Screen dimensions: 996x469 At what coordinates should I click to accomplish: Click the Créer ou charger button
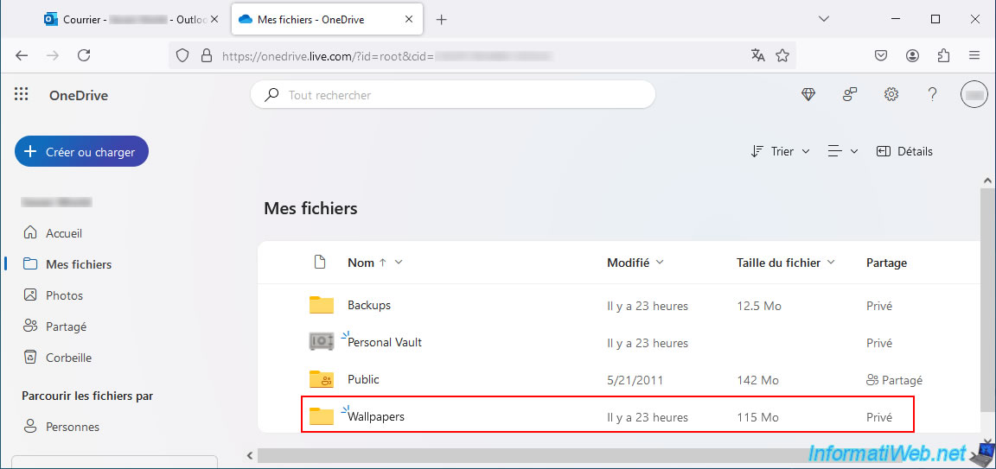(81, 152)
